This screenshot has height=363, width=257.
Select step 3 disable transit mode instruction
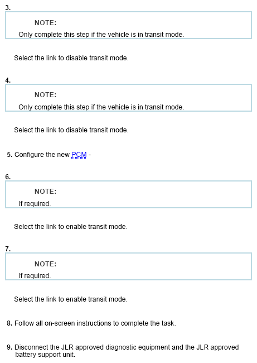click(x=71, y=58)
